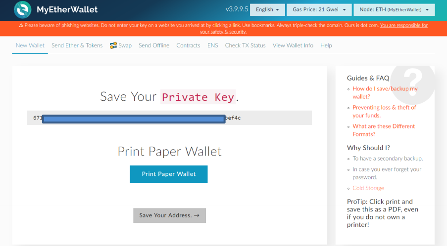
Task: Open the Cold Storage link
Action: 368,188
